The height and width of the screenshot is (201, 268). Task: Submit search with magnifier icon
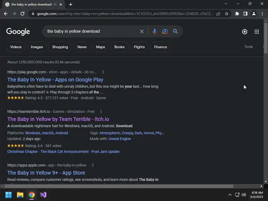175,31
